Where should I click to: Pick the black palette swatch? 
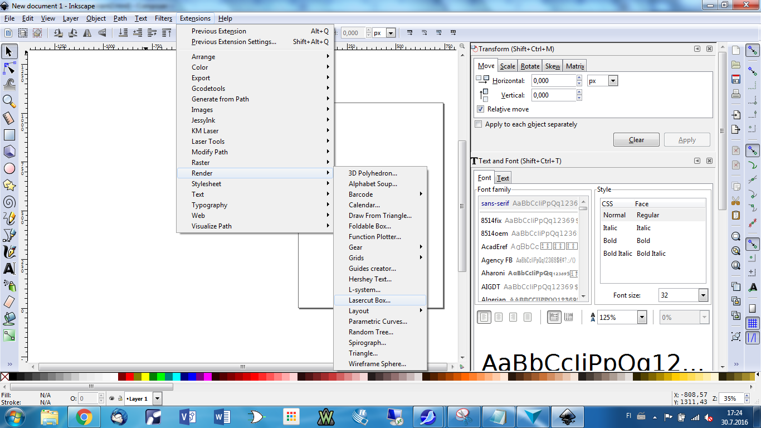[13, 377]
